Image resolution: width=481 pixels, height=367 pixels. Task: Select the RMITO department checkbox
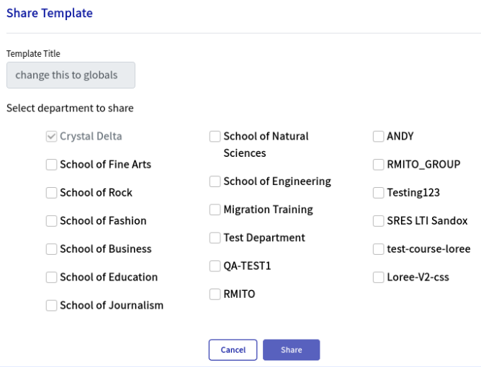(x=215, y=294)
